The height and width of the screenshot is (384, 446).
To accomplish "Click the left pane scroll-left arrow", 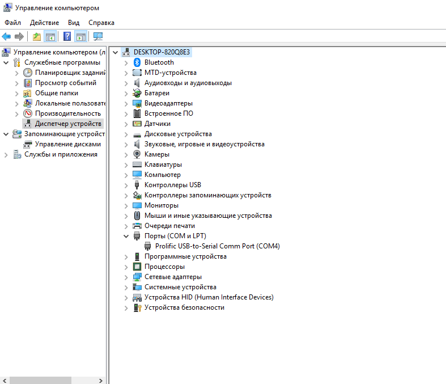I will pyautogui.click(x=5, y=381).
